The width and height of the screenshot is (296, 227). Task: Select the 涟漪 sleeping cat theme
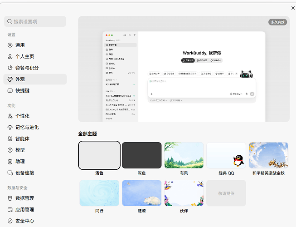click(141, 193)
